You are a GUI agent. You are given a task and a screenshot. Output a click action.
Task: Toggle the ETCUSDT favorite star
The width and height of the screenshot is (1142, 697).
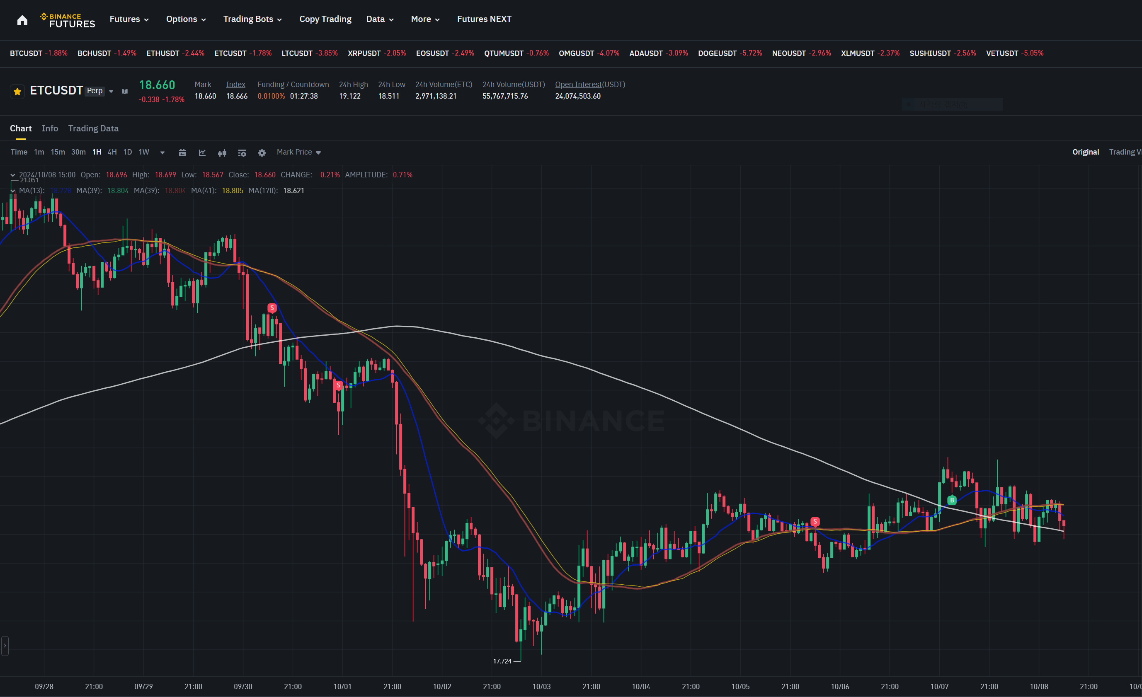click(17, 91)
